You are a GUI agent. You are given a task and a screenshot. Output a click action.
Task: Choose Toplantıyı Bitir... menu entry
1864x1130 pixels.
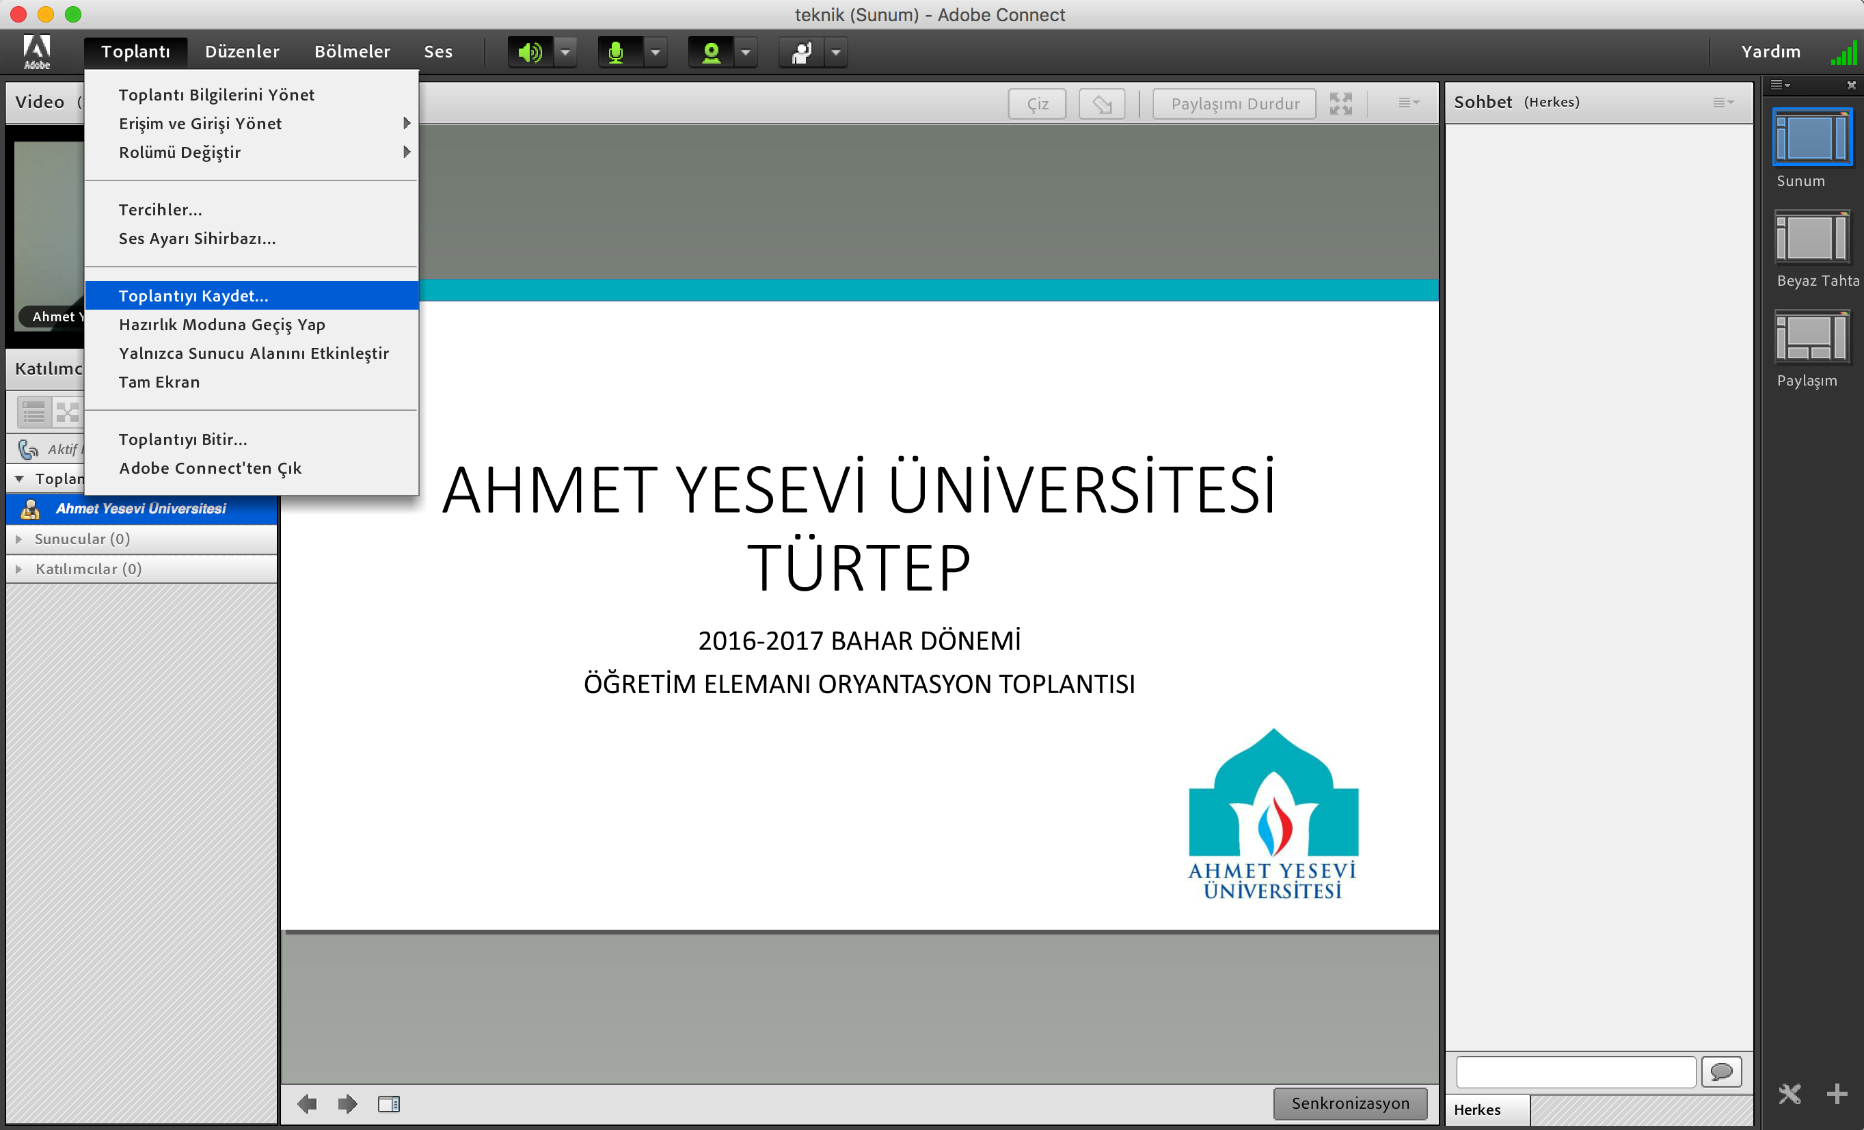click(x=252, y=440)
